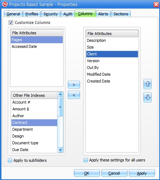Select Account # in Other File Indexes
160x180 pixels.
tap(34, 102)
